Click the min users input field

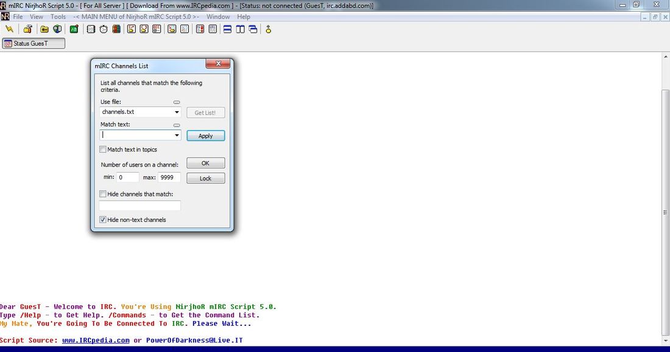coord(128,177)
